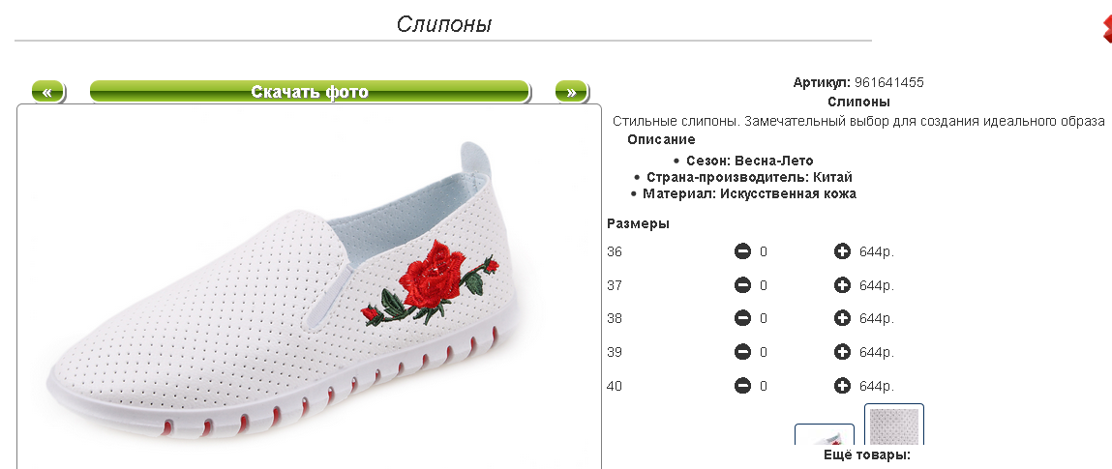
Task: Go to previous photo with « button
Action: pos(47,92)
